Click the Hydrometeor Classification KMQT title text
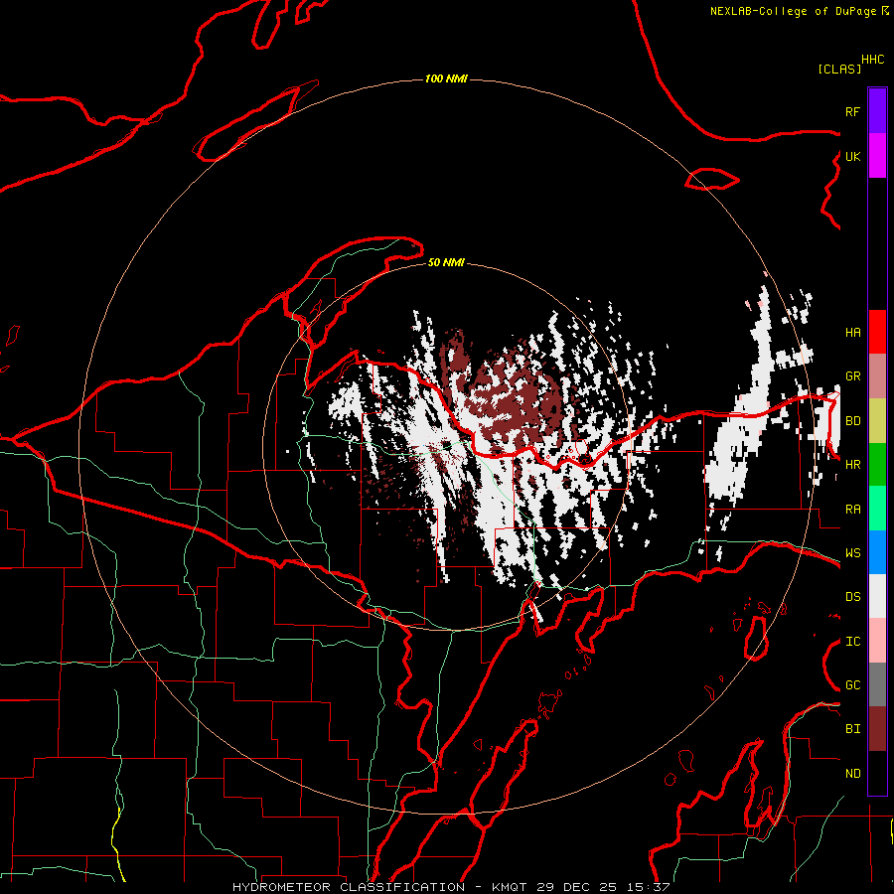 [379, 887]
